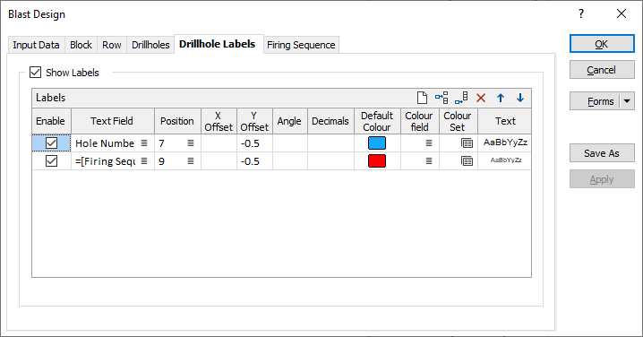Click the Text Field column header
The height and width of the screenshot is (337, 643).
click(x=112, y=121)
